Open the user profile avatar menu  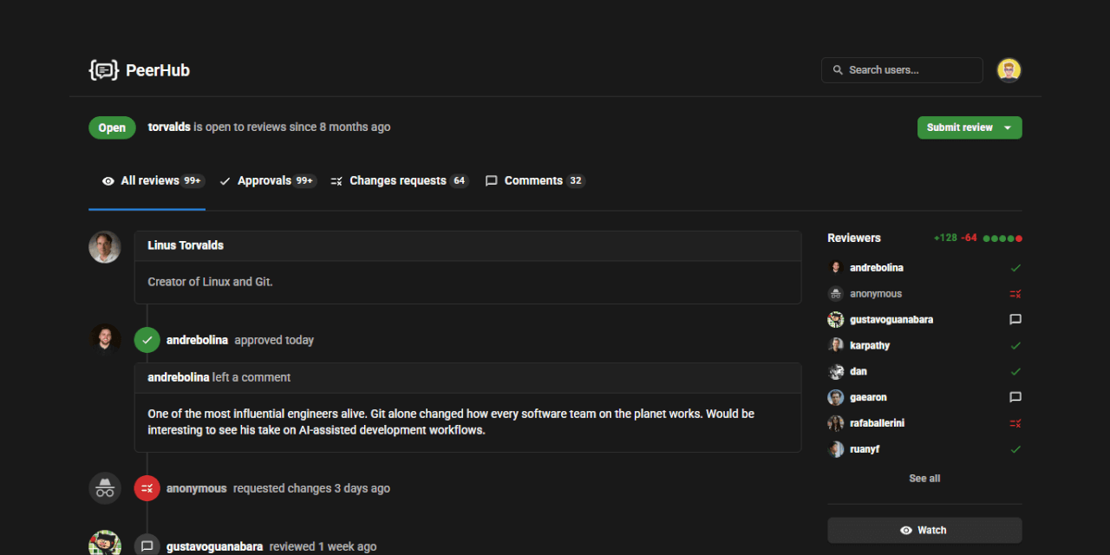click(1009, 70)
